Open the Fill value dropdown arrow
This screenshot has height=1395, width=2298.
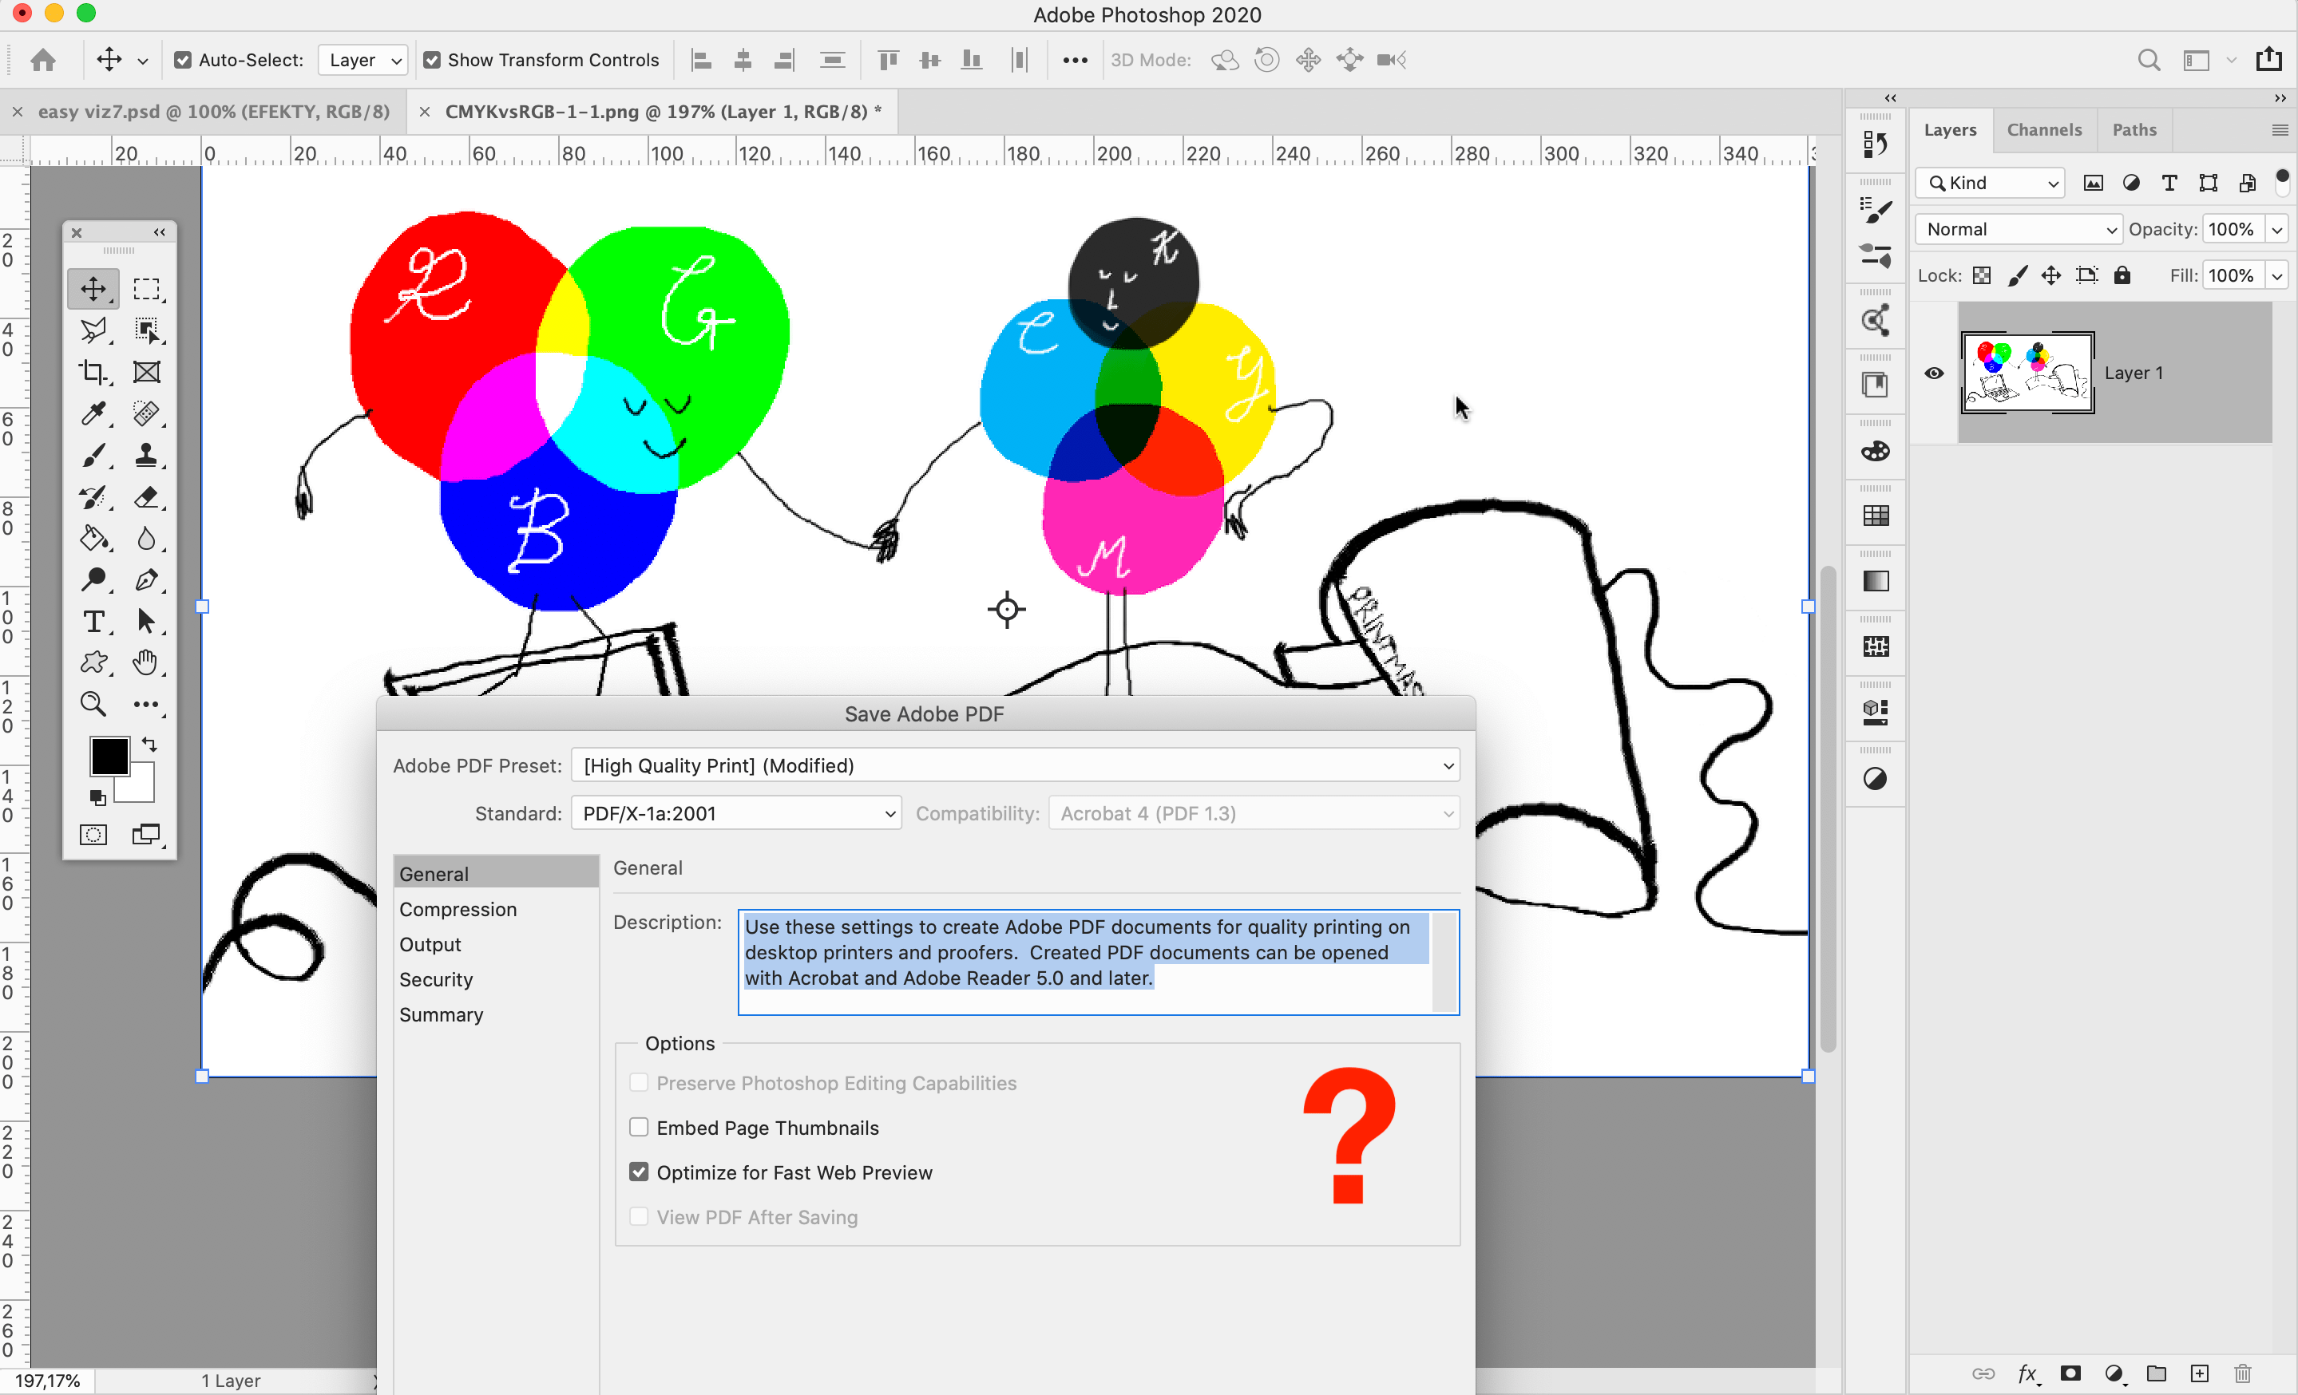pyautogui.click(x=2277, y=275)
